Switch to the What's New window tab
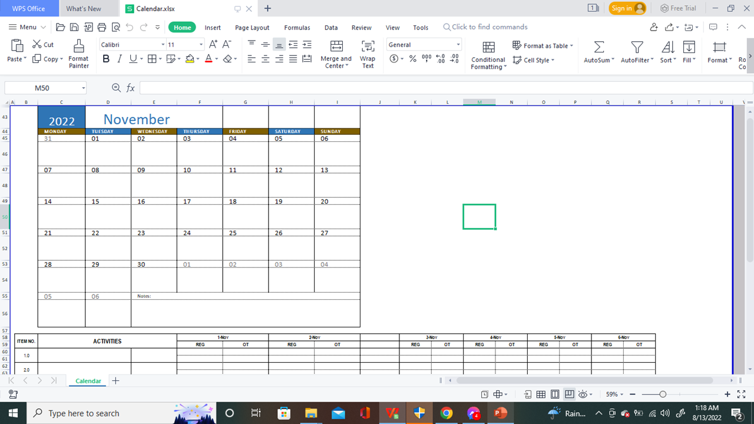754x424 pixels. point(84,9)
